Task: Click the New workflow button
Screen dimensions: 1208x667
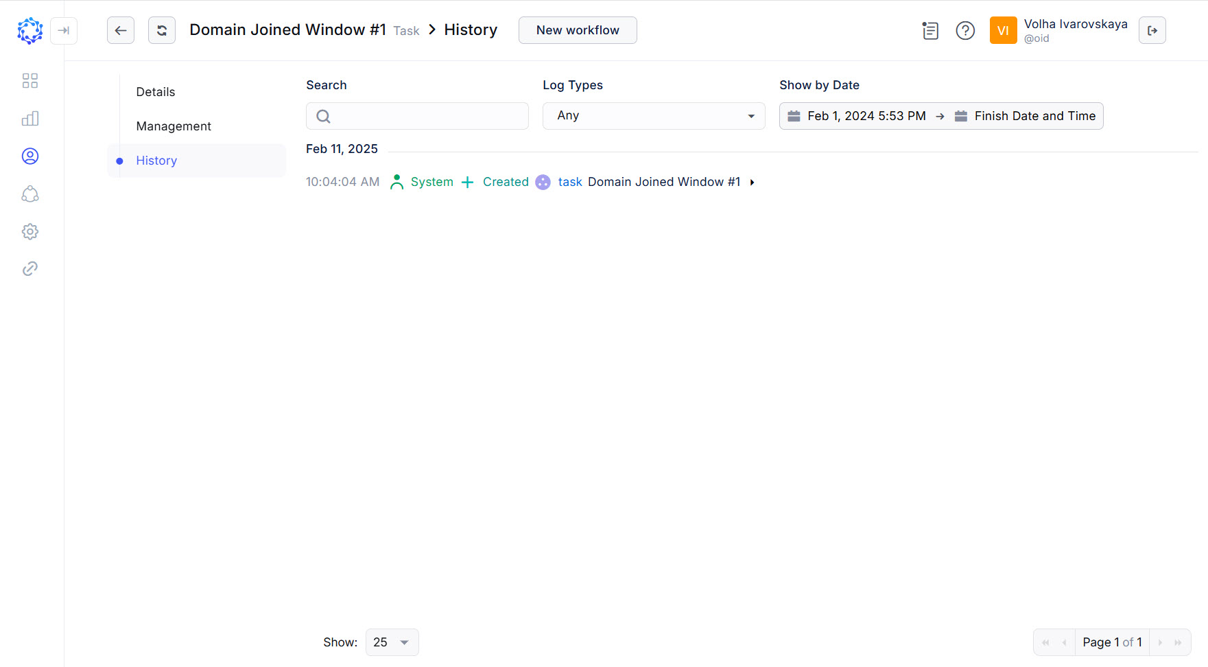Action: (x=578, y=30)
